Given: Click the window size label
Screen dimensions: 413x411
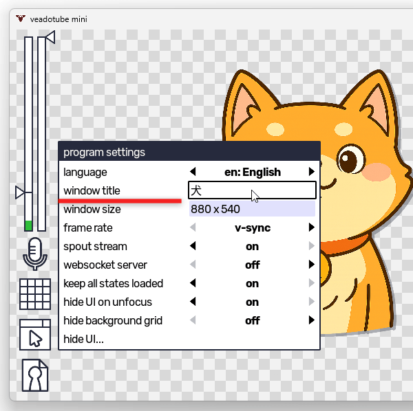Looking at the screenshot, I should [x=92, y=210].
